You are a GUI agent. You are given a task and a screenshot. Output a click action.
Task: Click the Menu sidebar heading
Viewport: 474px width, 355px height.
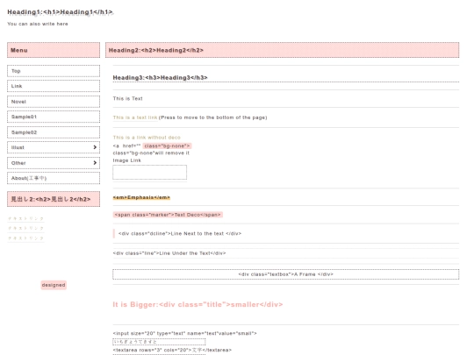[x=54, y=50]
